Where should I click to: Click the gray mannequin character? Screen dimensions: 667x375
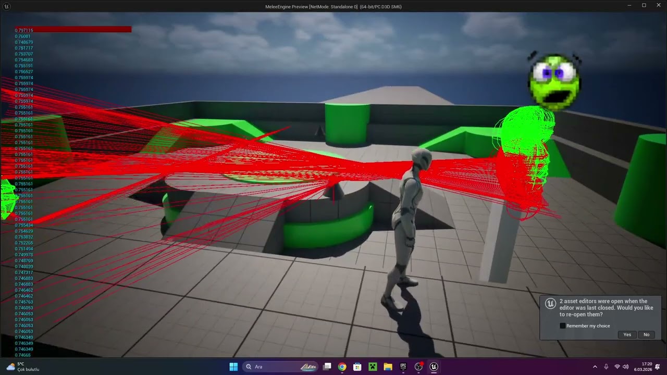[410, 229]
